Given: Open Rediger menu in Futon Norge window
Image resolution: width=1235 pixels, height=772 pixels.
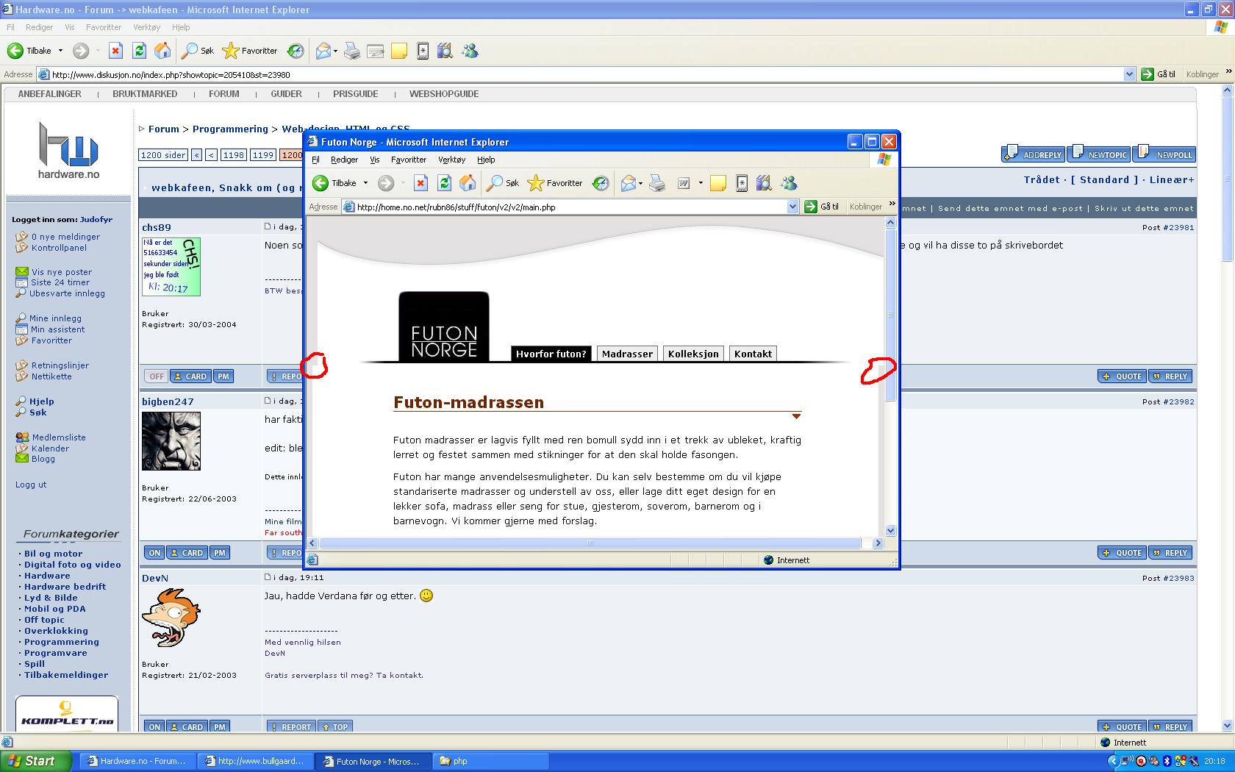Looking at the screenshot, I should coord(344,160).
